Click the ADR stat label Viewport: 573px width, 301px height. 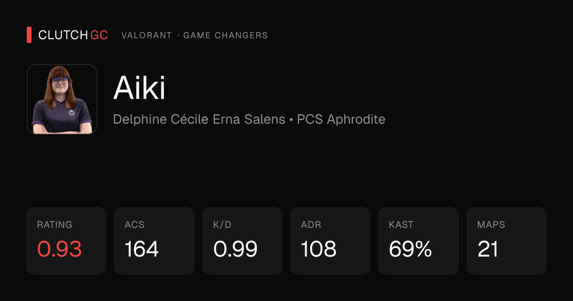click(x=311, y=225)
